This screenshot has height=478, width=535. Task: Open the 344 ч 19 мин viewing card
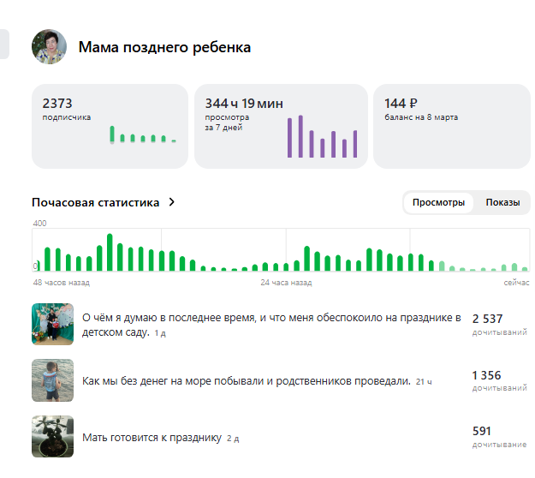pyautogui.click(x=281, y=126)
